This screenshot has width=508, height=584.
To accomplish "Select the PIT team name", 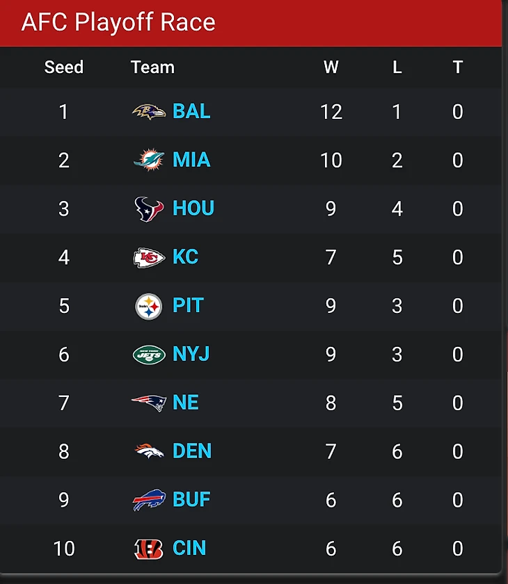I will coord(188,305).
